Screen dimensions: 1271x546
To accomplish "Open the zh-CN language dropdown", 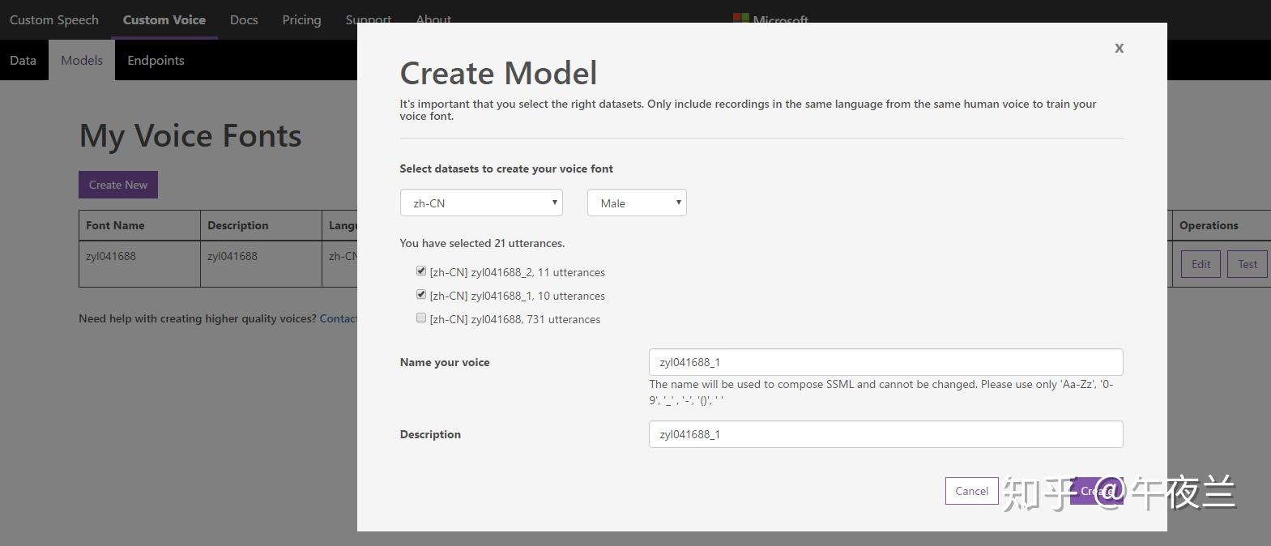I will pos(481,203).
